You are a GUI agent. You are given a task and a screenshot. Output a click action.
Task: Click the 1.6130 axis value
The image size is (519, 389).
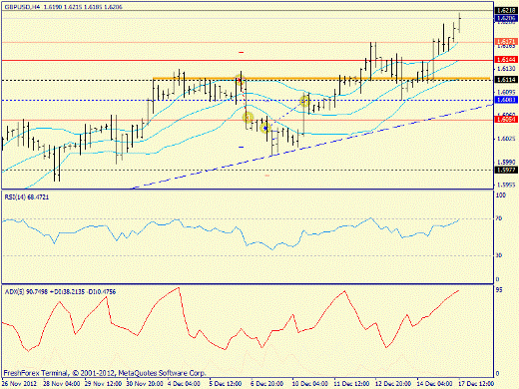point(506,69)
